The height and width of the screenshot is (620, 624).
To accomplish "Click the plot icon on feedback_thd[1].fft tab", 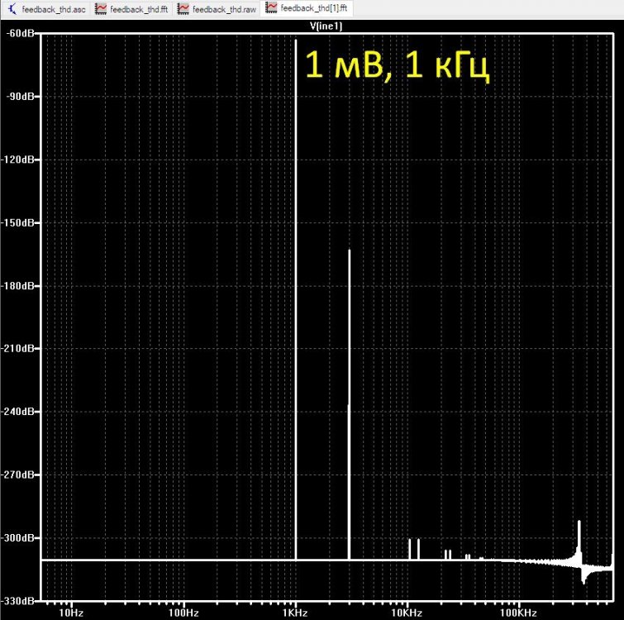I will point(271,8).
